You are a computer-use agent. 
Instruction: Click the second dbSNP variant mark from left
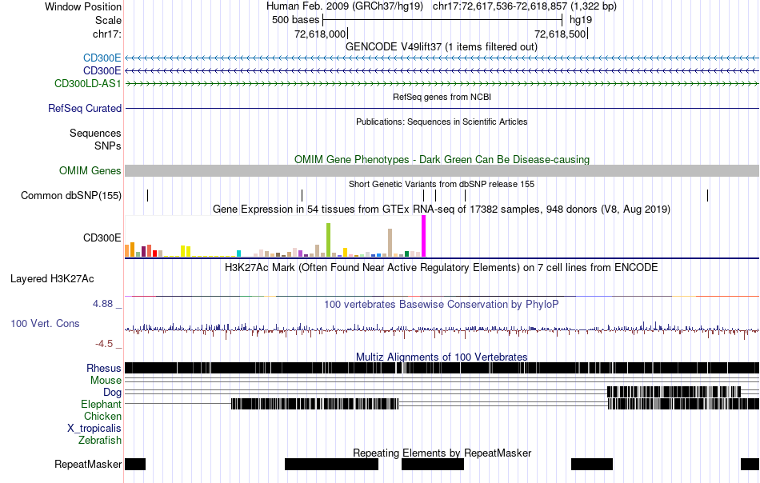tap(302, 195)
